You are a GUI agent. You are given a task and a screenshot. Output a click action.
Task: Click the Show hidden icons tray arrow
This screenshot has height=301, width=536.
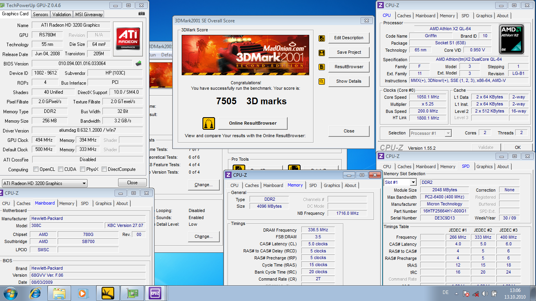457,293
